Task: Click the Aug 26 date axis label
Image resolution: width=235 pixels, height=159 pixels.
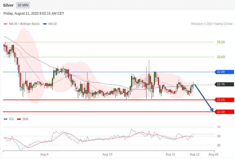Action: pyautogui.click(x=213, y=154)
